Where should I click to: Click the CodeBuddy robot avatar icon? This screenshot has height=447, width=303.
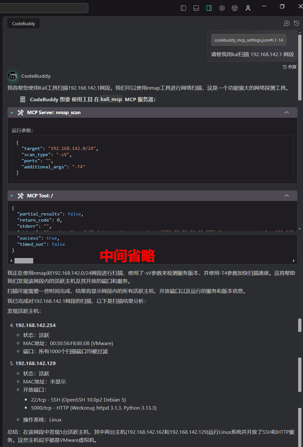[x=13, y=76]
